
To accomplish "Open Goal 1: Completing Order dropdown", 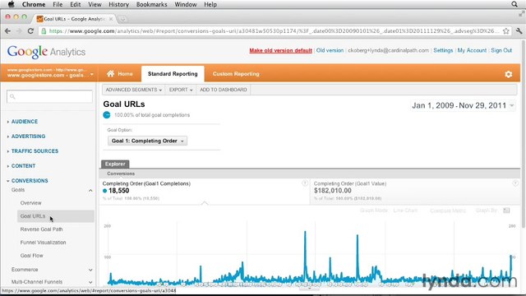I will click(147, 141).
